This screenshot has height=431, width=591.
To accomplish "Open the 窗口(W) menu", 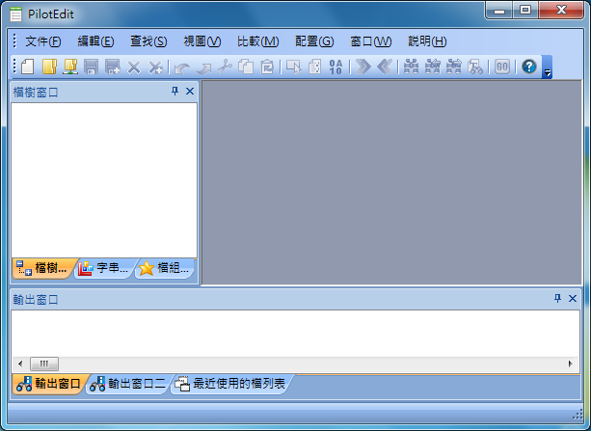I will [371, 41].
